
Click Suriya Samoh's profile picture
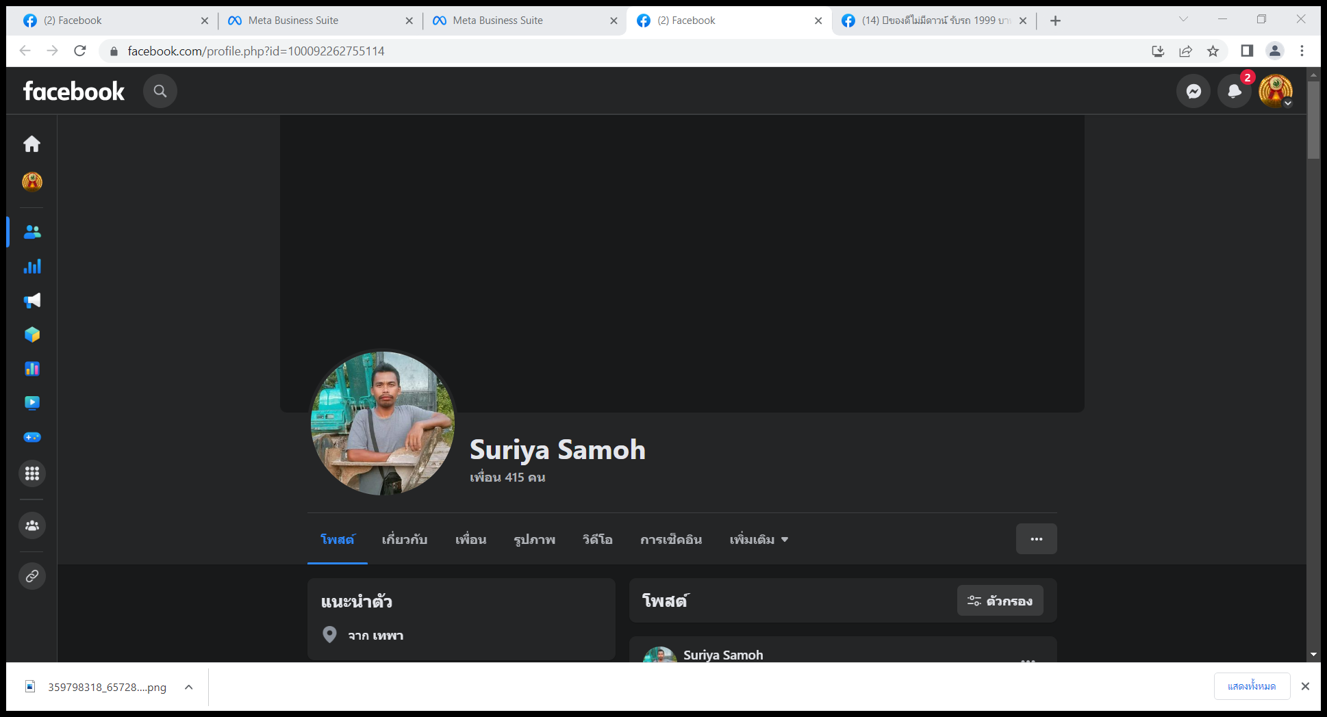tap(383, 423)
